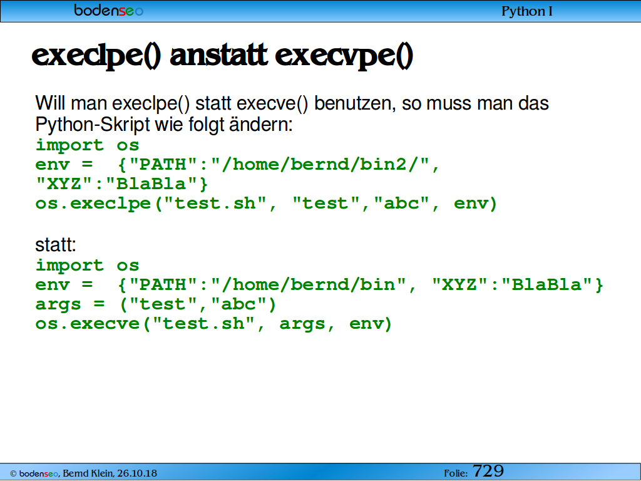Viewport: 641px width, 481px height.
Task: Click the footer copyright "bodenseo, Bernd Klein, 26.10.18"
Action: coord(83,473)
